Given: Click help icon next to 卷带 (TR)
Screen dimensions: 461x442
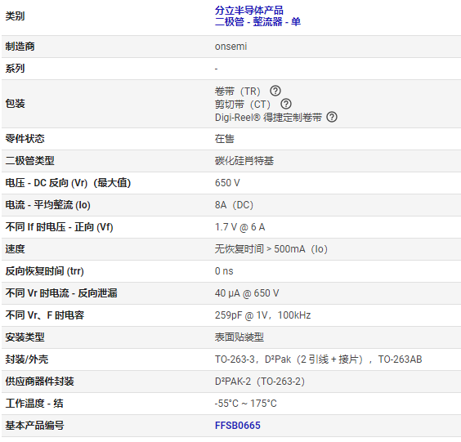Looking at the screenshot, I should pos(275,91).
